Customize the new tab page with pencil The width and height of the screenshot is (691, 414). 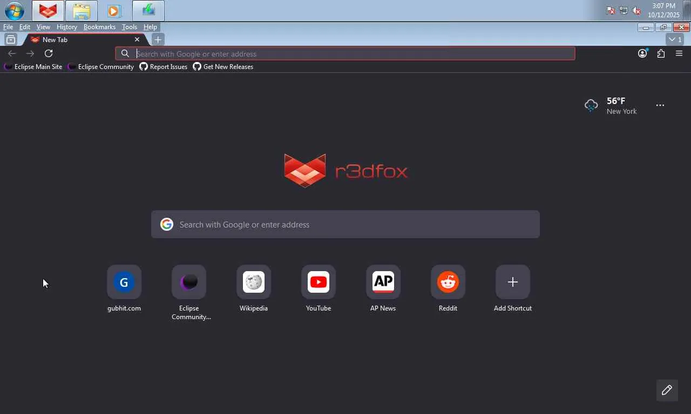[667, 390]
